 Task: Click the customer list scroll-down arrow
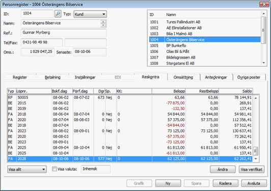pyautogui.click(x=263, y=63)
